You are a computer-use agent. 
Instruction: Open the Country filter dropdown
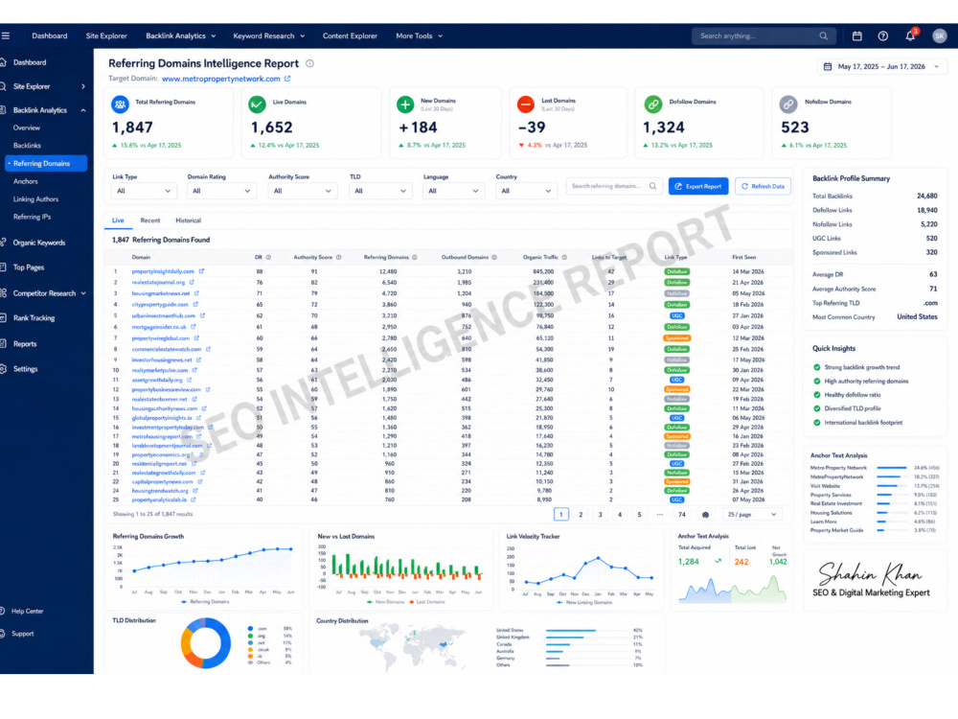[x=526, y=191]
